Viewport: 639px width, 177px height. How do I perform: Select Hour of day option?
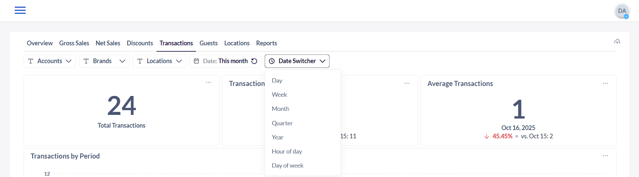(287, 151)
